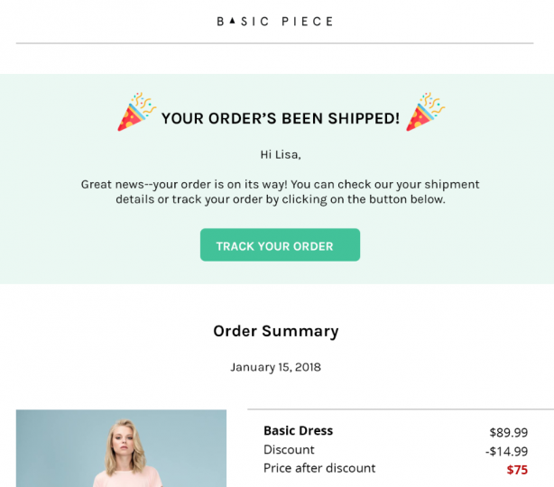Click the "Hi Lisa," greeting text

pos(280,154)
